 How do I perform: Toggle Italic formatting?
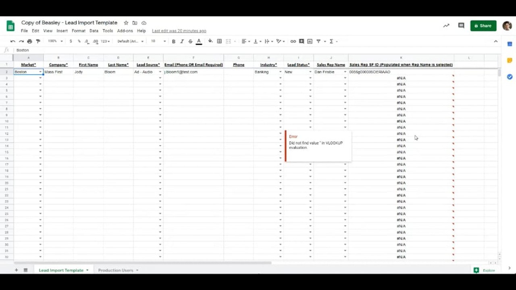tap(182, 41)
